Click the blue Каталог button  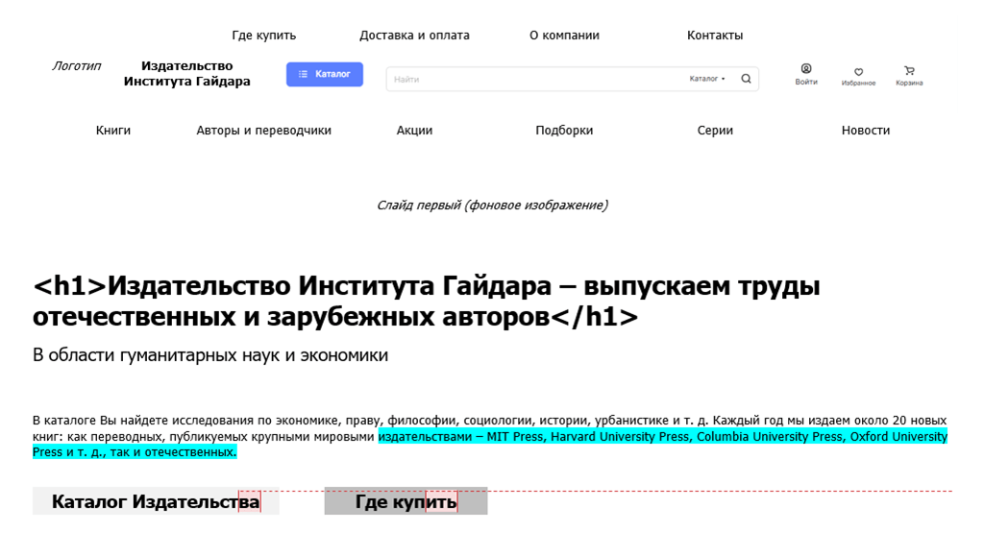pyautogui.click(x=325, y=74)
